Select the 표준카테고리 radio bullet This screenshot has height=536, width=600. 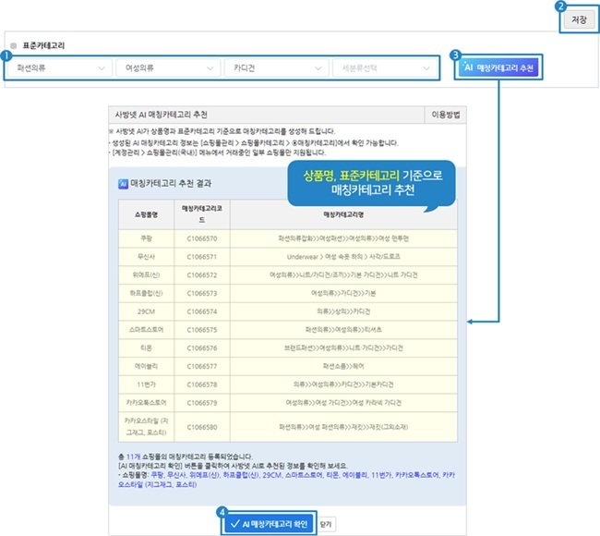[x=13, y=45]
